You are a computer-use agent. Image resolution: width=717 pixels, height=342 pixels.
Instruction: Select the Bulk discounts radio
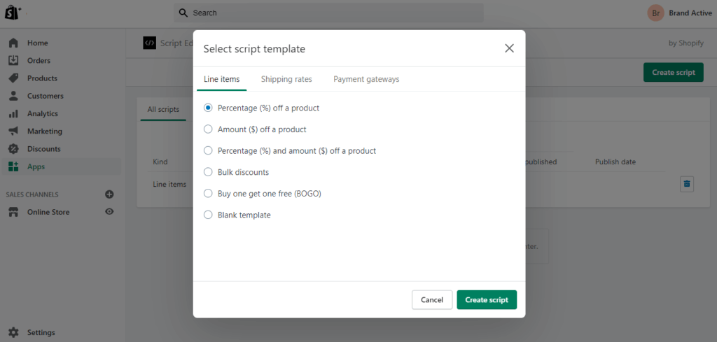click(208, 172)
